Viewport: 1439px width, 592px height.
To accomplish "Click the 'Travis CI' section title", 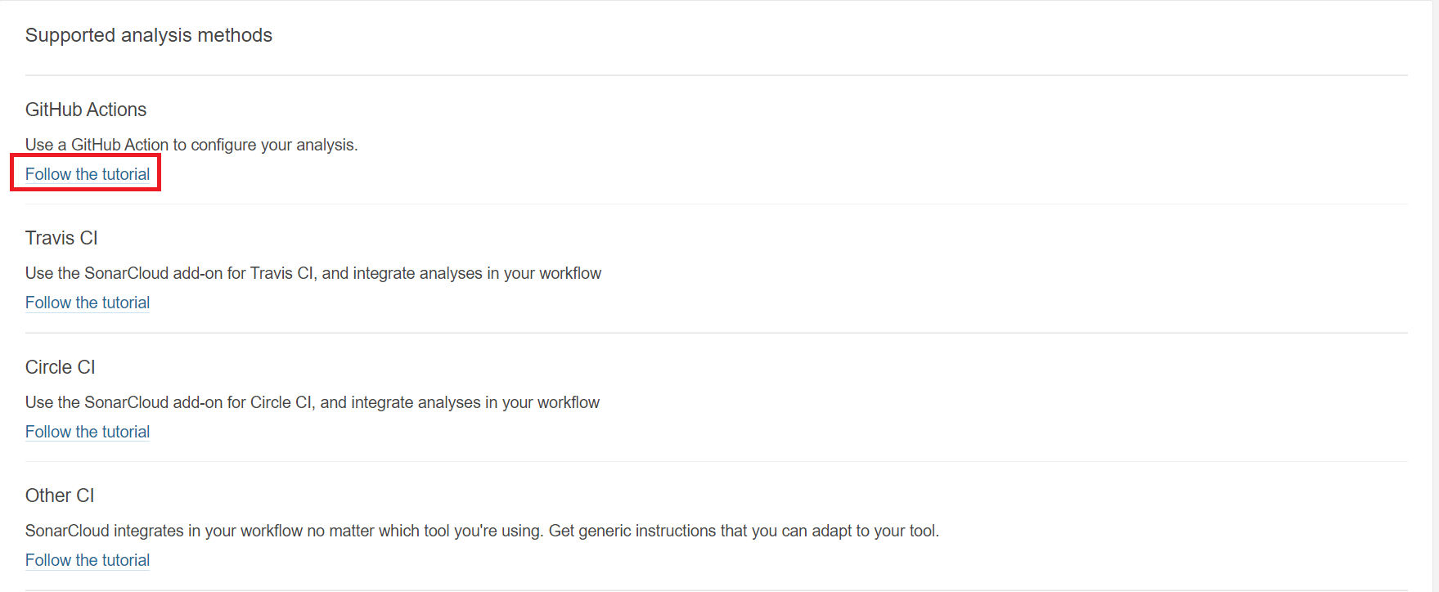I will [61, 238].
